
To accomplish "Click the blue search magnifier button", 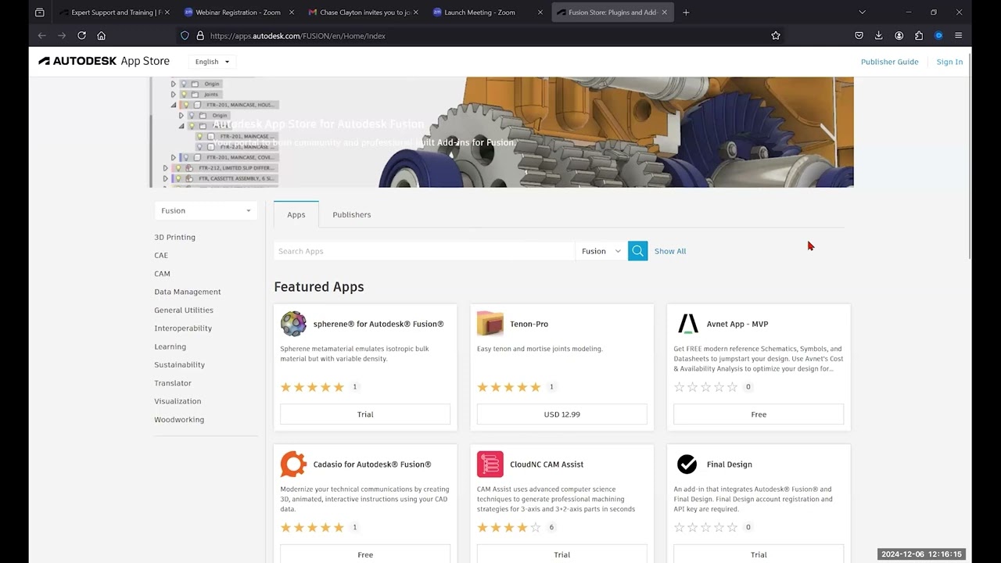I will pyautogui.click(x=637, y=251).
